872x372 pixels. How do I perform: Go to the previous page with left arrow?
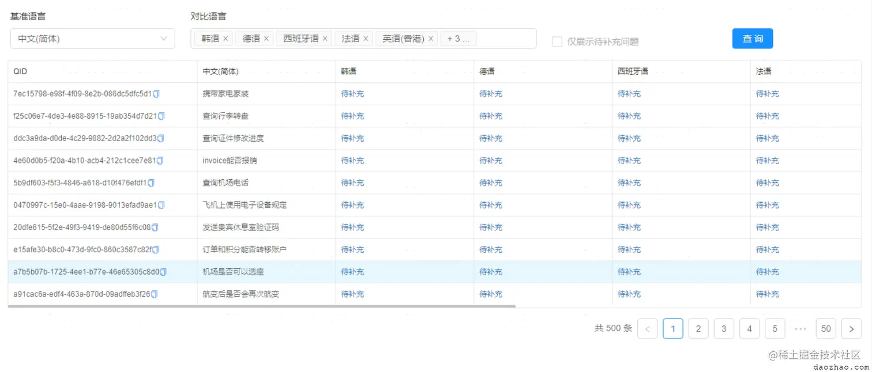coord(647,329)
